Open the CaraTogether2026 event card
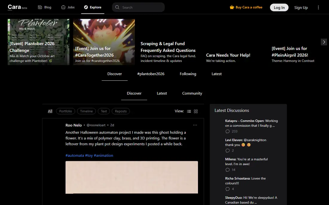Image resolution: width=329 pixels, height=205 pixels. pyautogui.click(x=104, y=42)
